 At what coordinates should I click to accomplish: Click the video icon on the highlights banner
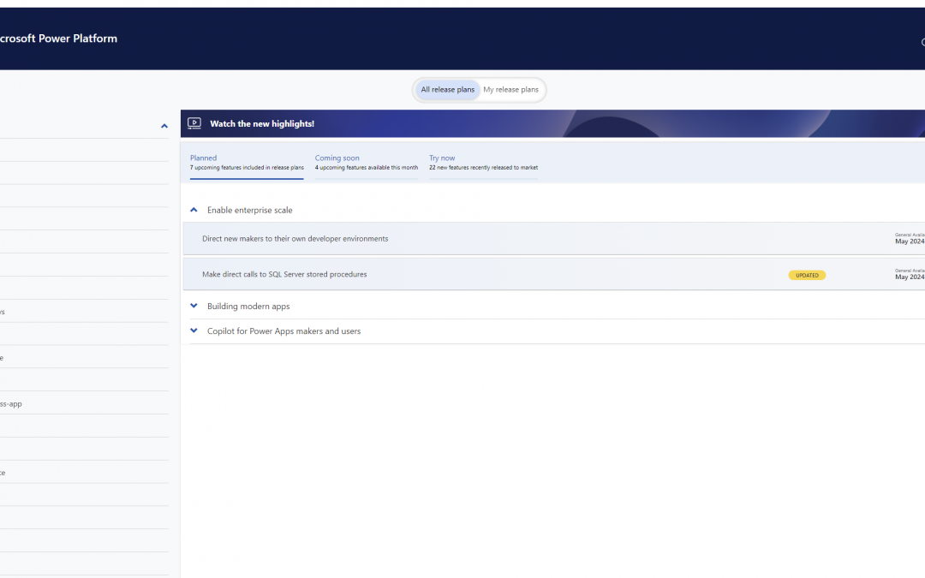click(x=194, y=122)
